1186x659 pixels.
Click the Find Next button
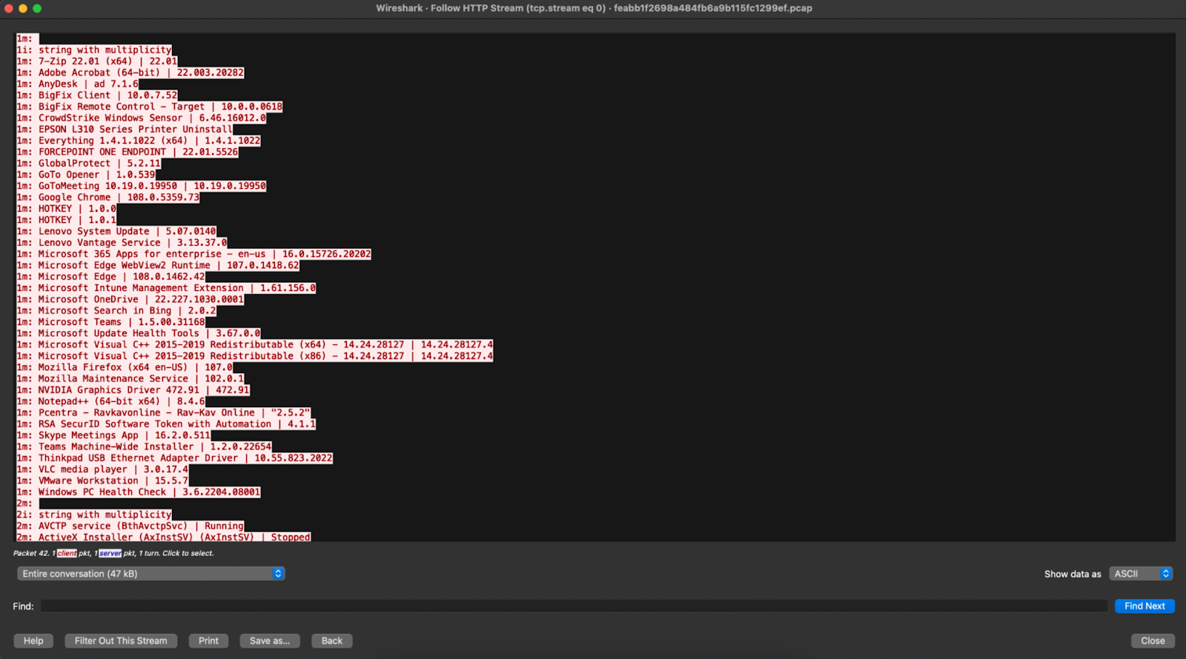coord(1144,606)
